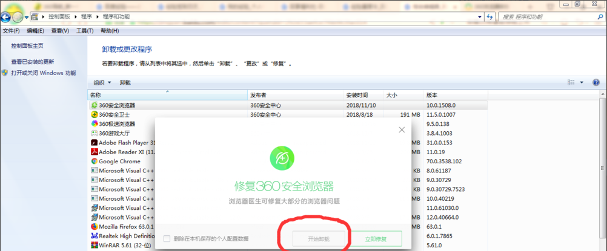Image resolution: width=607 pixels, height=251 pixels.
Task: Select version 3.8.4.1003 cell
Action: point(439,133)
